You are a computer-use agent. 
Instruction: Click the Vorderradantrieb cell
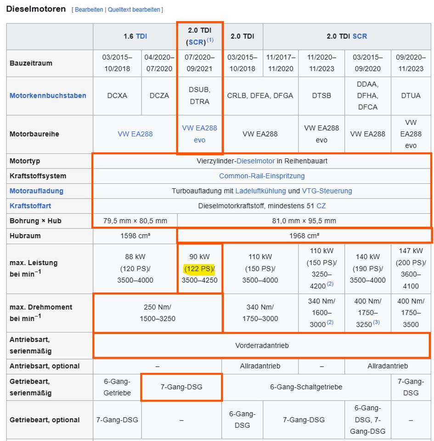pos(262,345)
